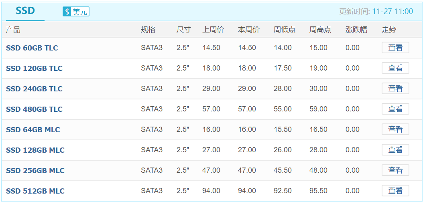This screenshot has height=204, width=425.
Task: View trend for SSD 60GB TLC
Action: click(x=395, y=48)
